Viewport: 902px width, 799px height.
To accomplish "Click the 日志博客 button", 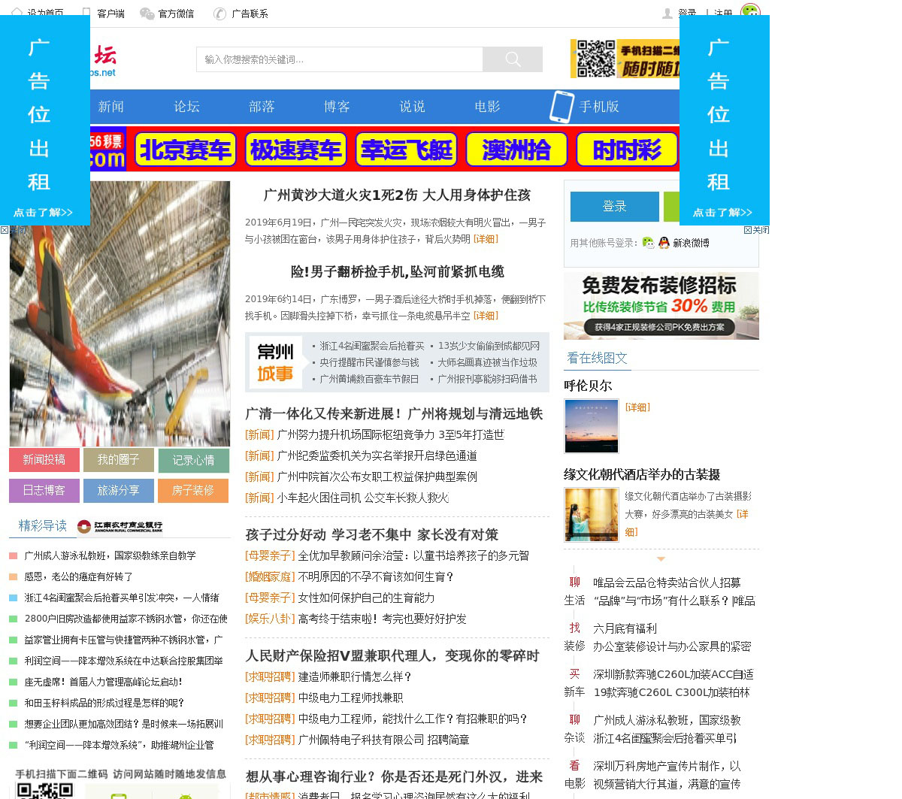I will click(44, 490).
